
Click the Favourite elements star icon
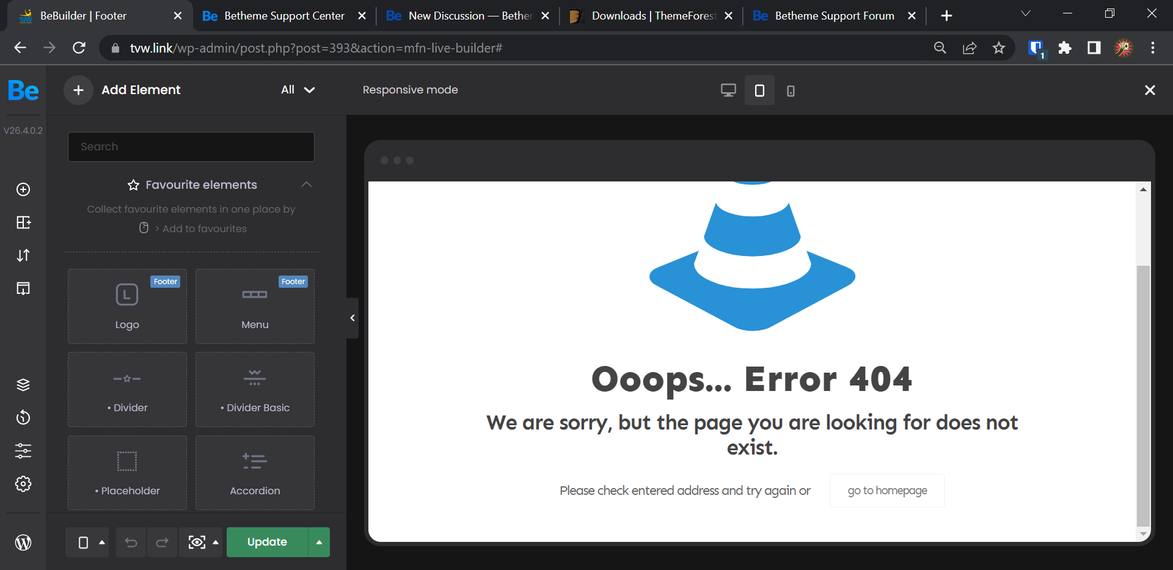(133, 185)
